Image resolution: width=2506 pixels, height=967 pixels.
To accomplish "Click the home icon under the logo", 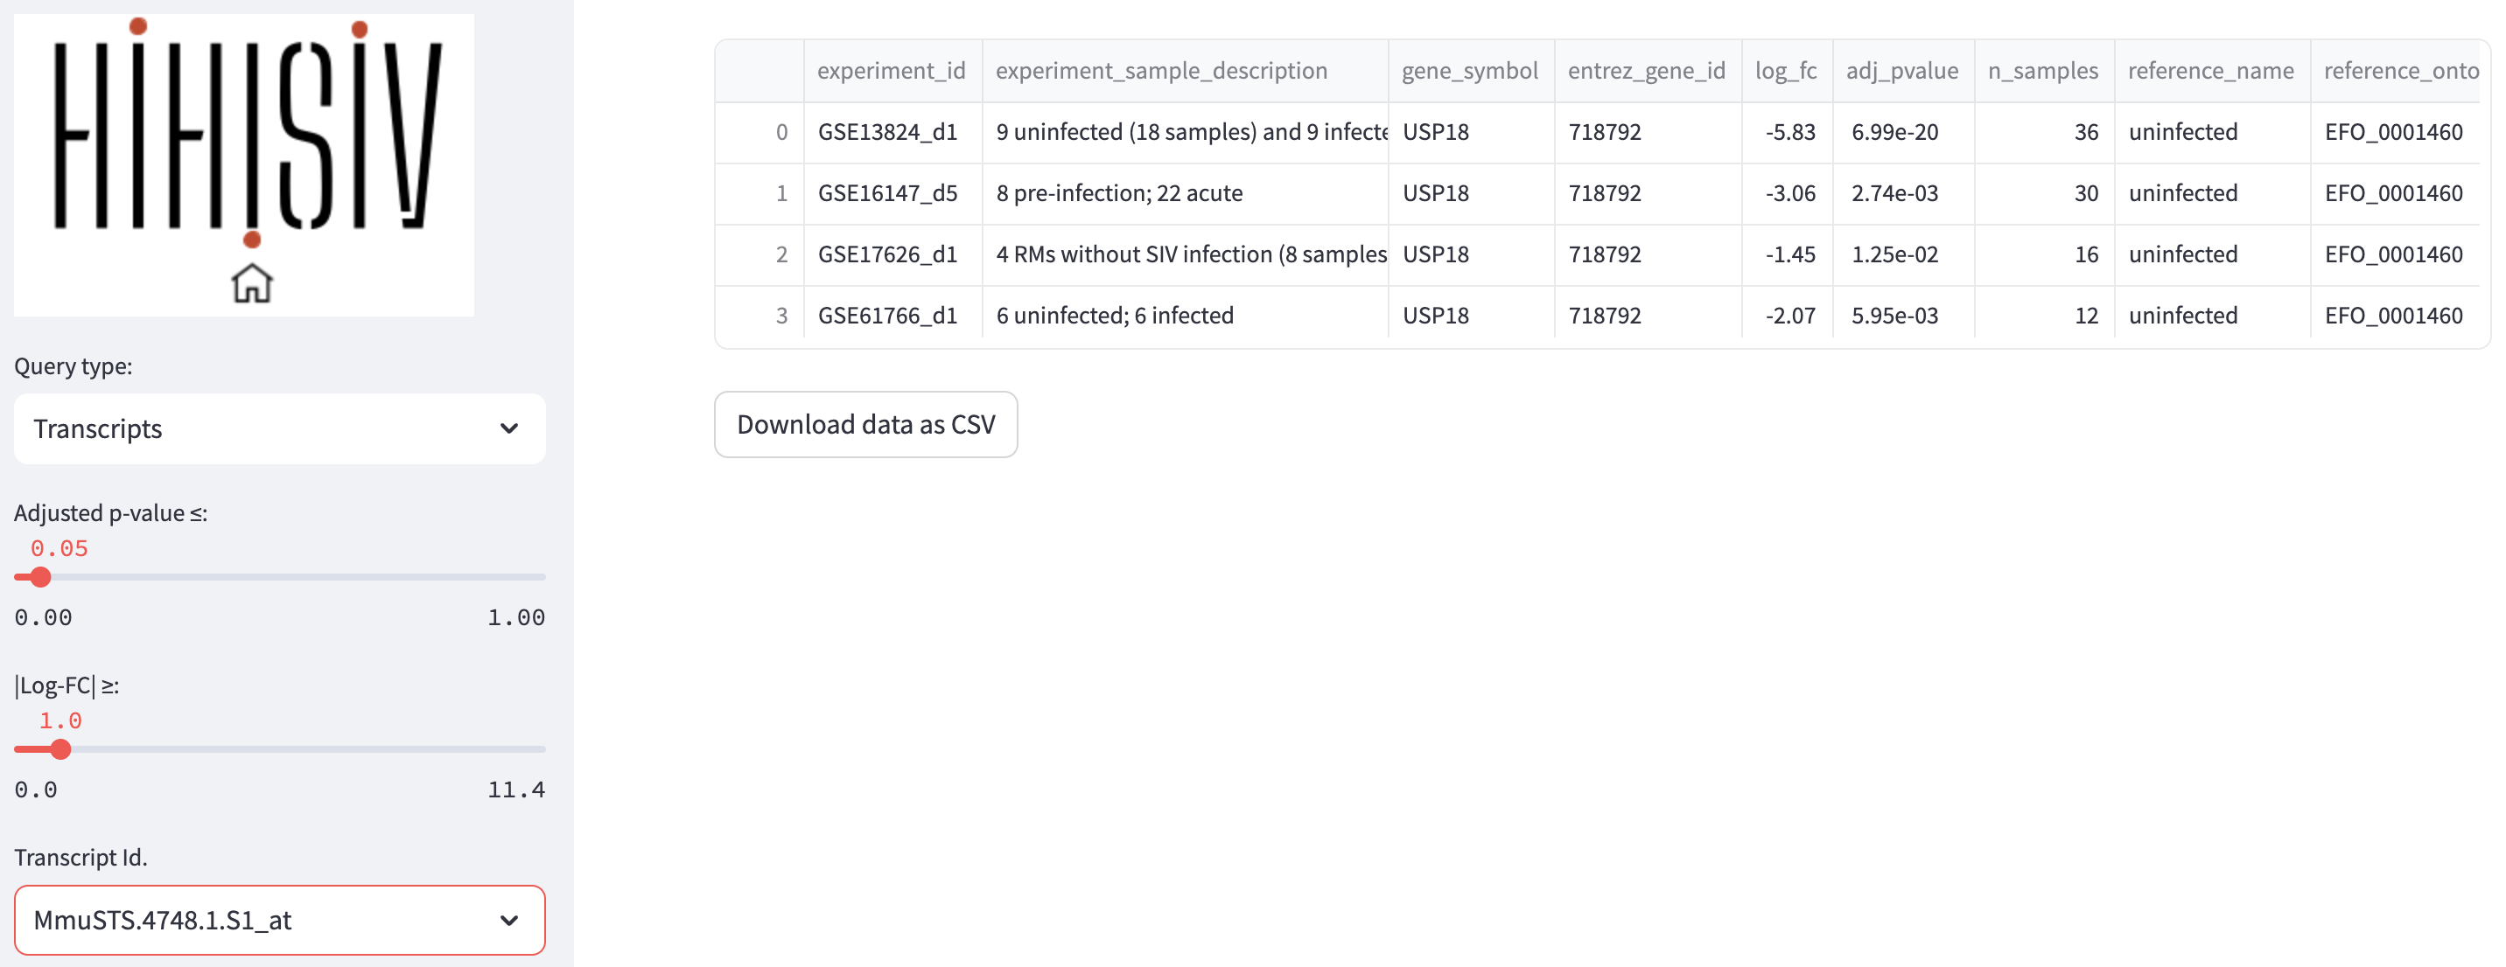I will tap(252, 284).
